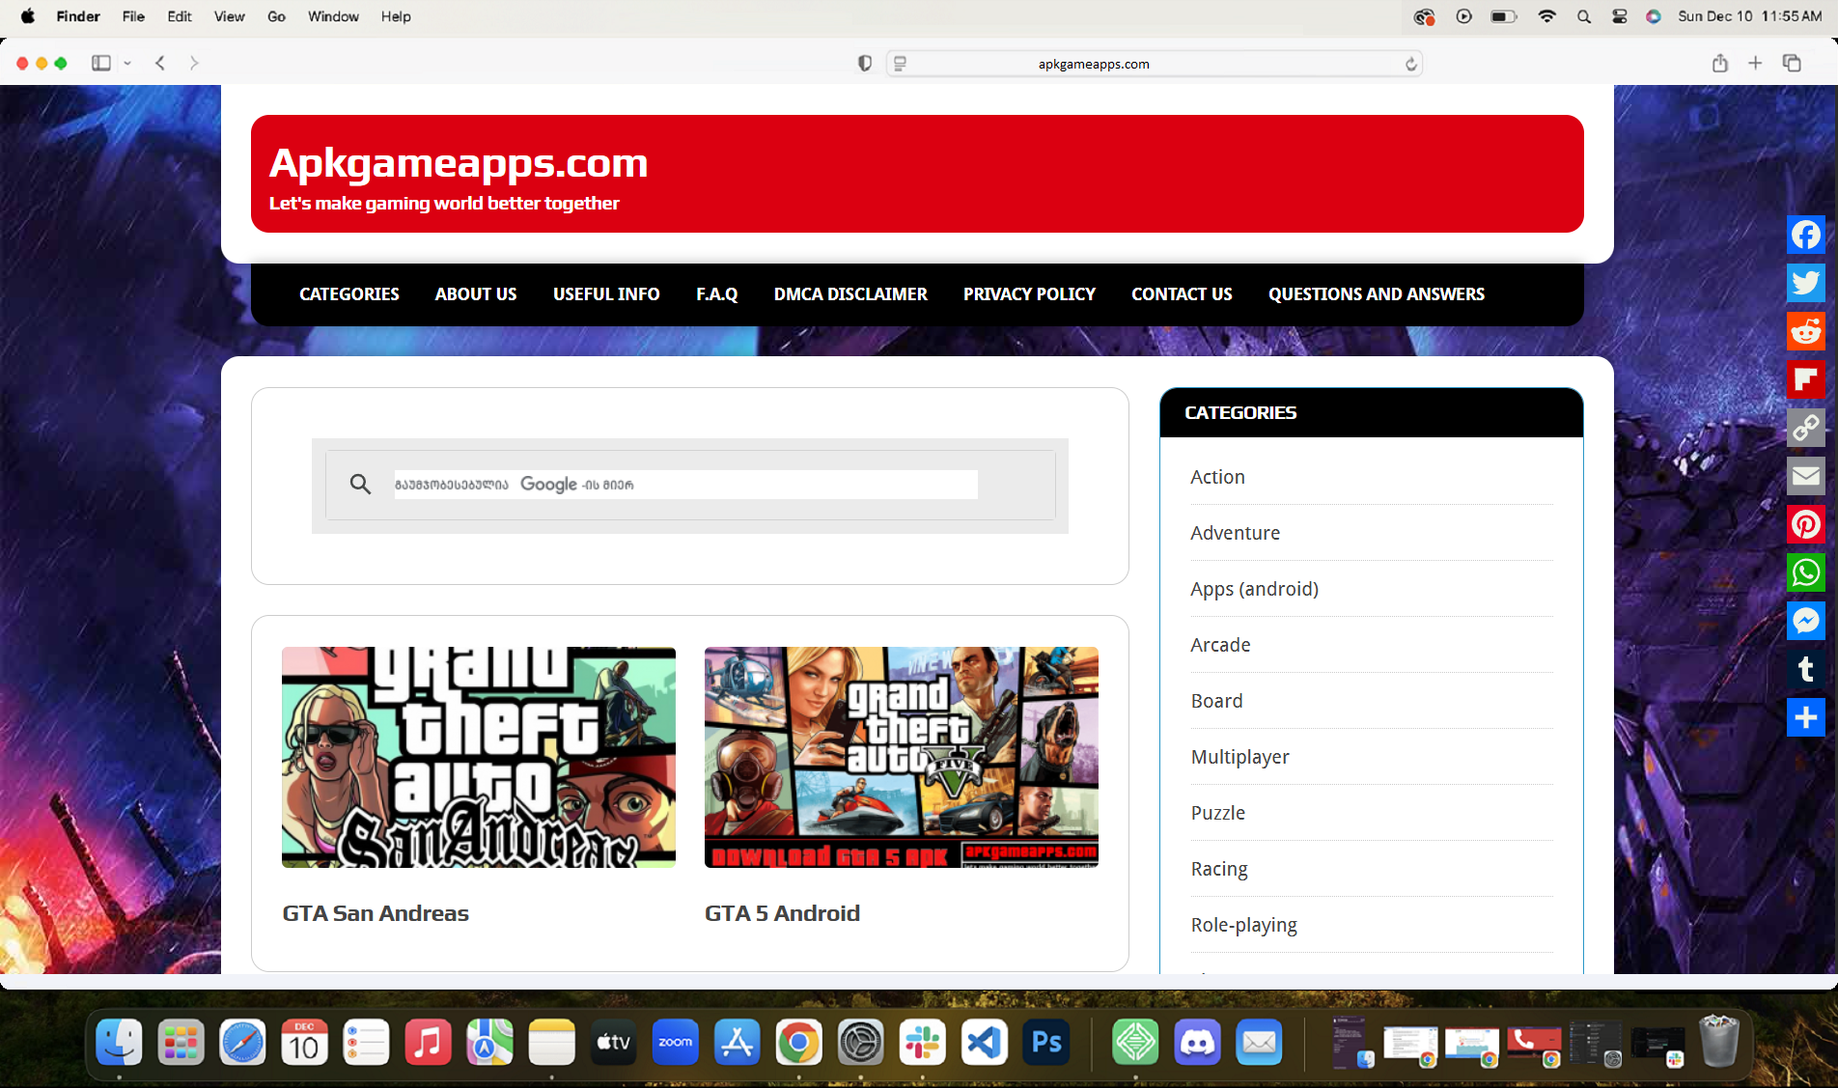Expand more share options plus button
Viewport: 1838px width, 1088px height.
coord(1805,717)
